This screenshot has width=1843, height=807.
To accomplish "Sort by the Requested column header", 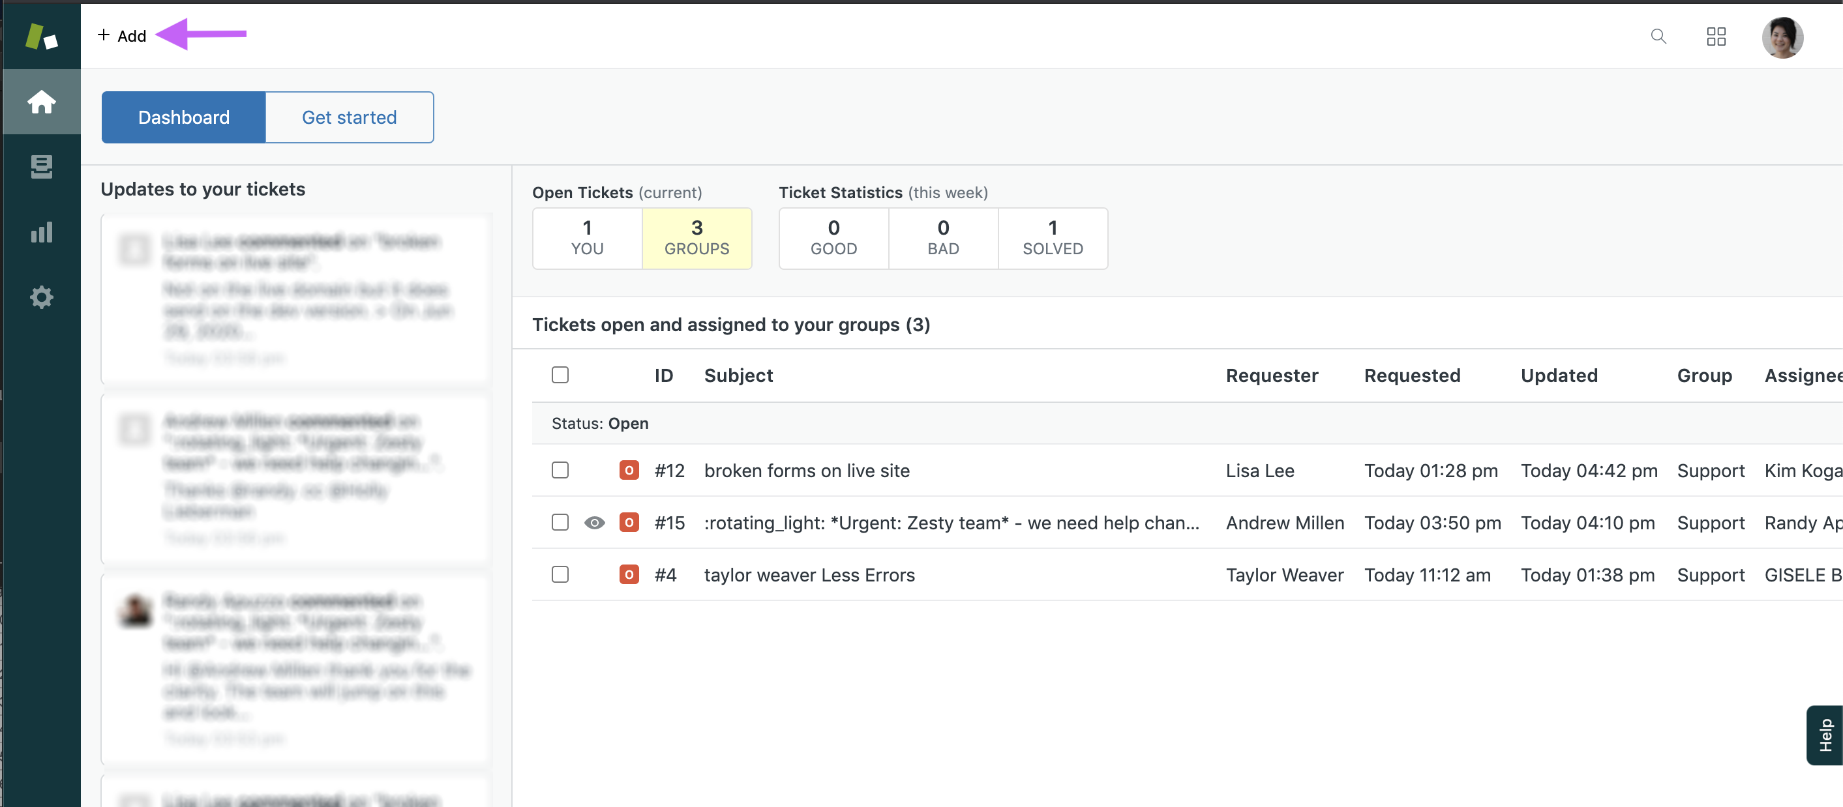I will (1411, 375).
